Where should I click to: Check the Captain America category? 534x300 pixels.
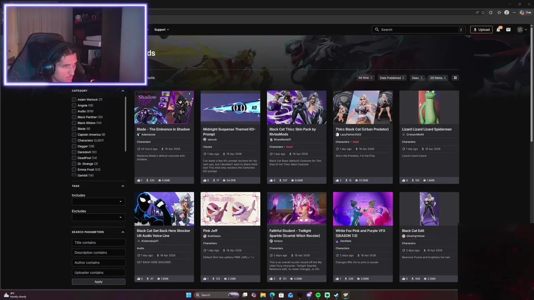coord(74,135)
